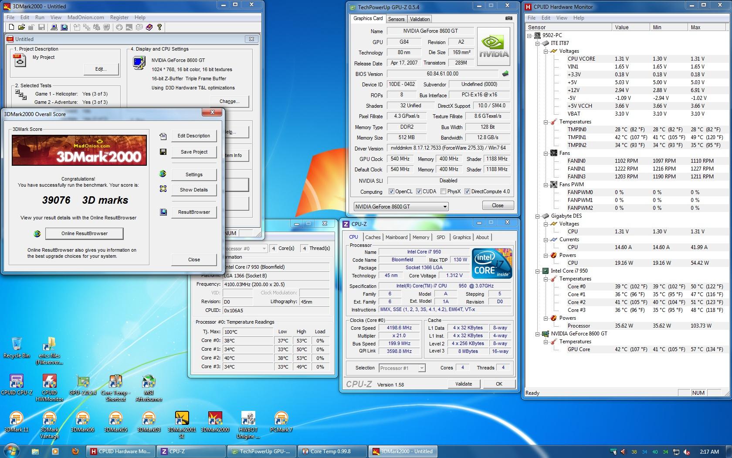Click the Validate button in CPU-Z
The height and width of the screenshot is (458, 732).
click(464, 384)
